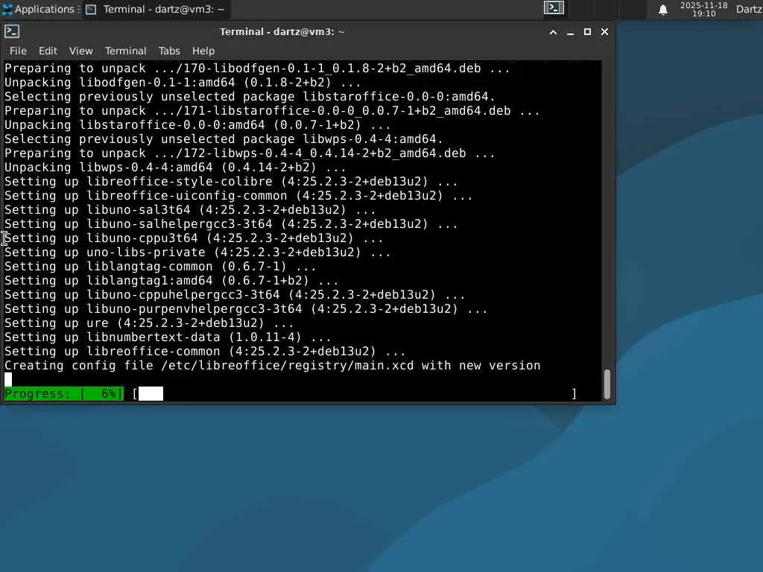763x572 pixels.
Task: Click the 'Setting up libuno-cppuhelpergcc3-3t64' line
Action: pos(235,295)
